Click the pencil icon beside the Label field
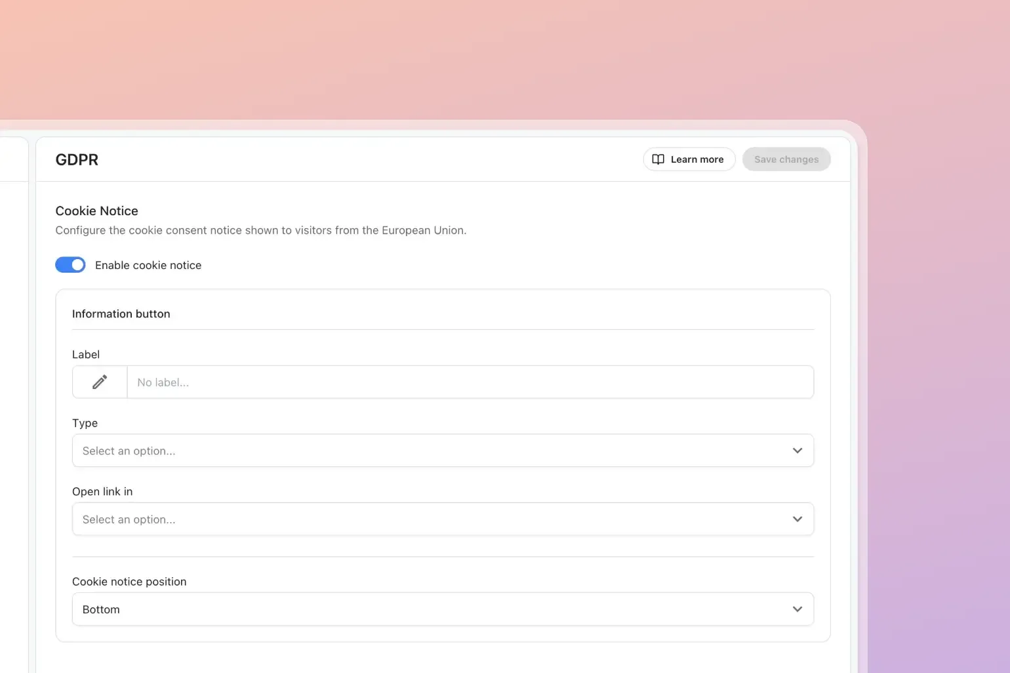This screenshot has height=673, width=1010. 100,382
